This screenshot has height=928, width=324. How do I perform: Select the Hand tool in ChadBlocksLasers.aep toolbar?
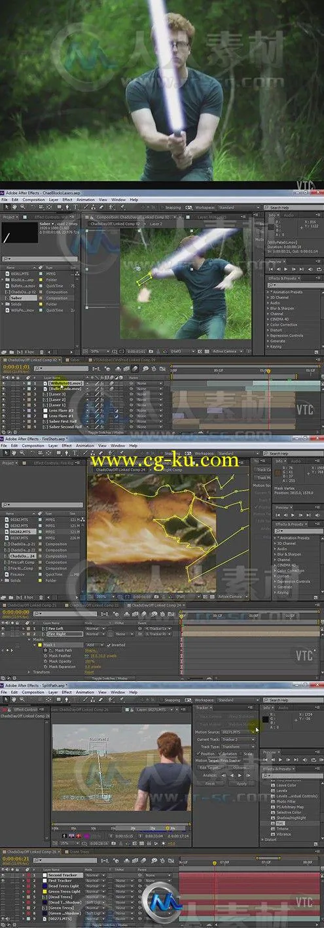tap(14, 206)
